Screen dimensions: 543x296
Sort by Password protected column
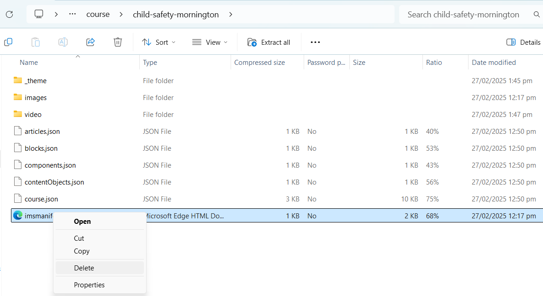(326, 63)
